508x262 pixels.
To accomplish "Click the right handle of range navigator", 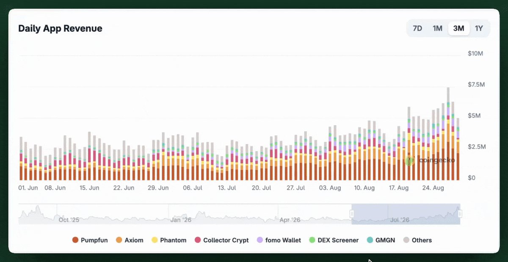I will (460, 214).
